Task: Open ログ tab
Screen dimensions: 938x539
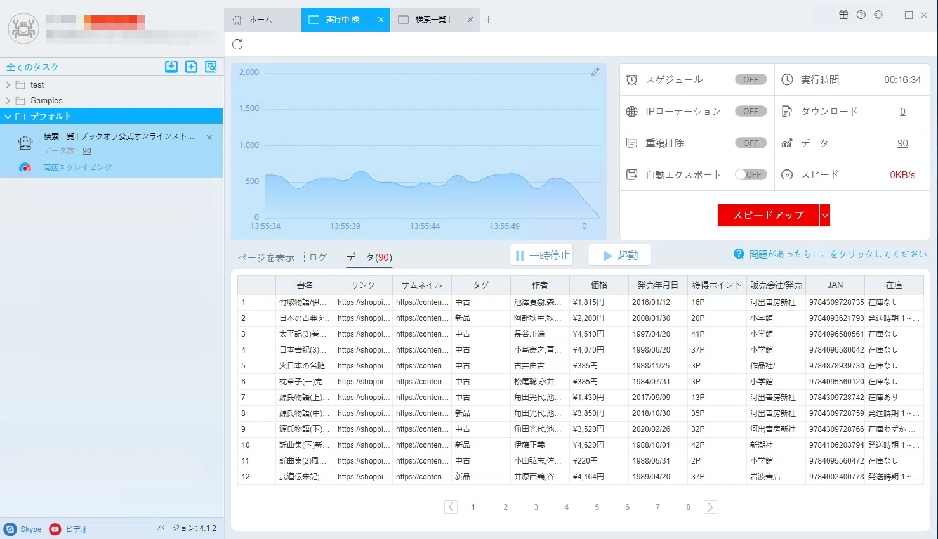Action: point(318,257)
